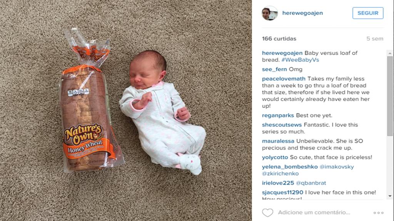Open the mauralessa commenter profile
The width and height of the screenshot is (394, 221).
[278, 141]
